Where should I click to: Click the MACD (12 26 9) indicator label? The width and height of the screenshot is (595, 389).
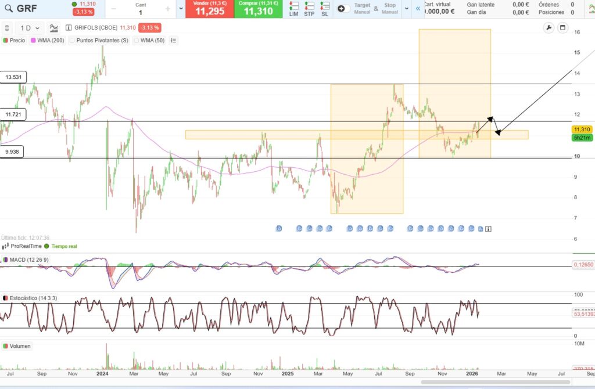pyautogui.click(x=28, y=260)
